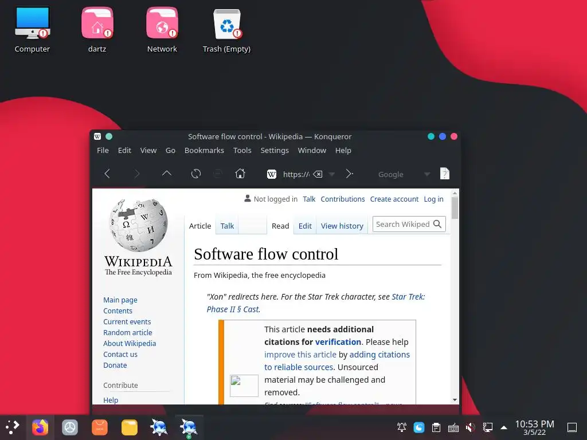Open the Main page sidebar link
This screenshot has width=587, height=440.
[120, 300]
